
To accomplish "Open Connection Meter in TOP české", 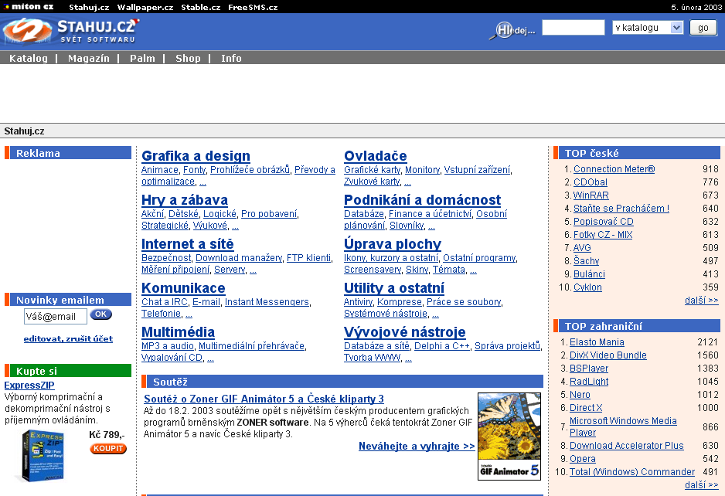I will pos(614,169).
